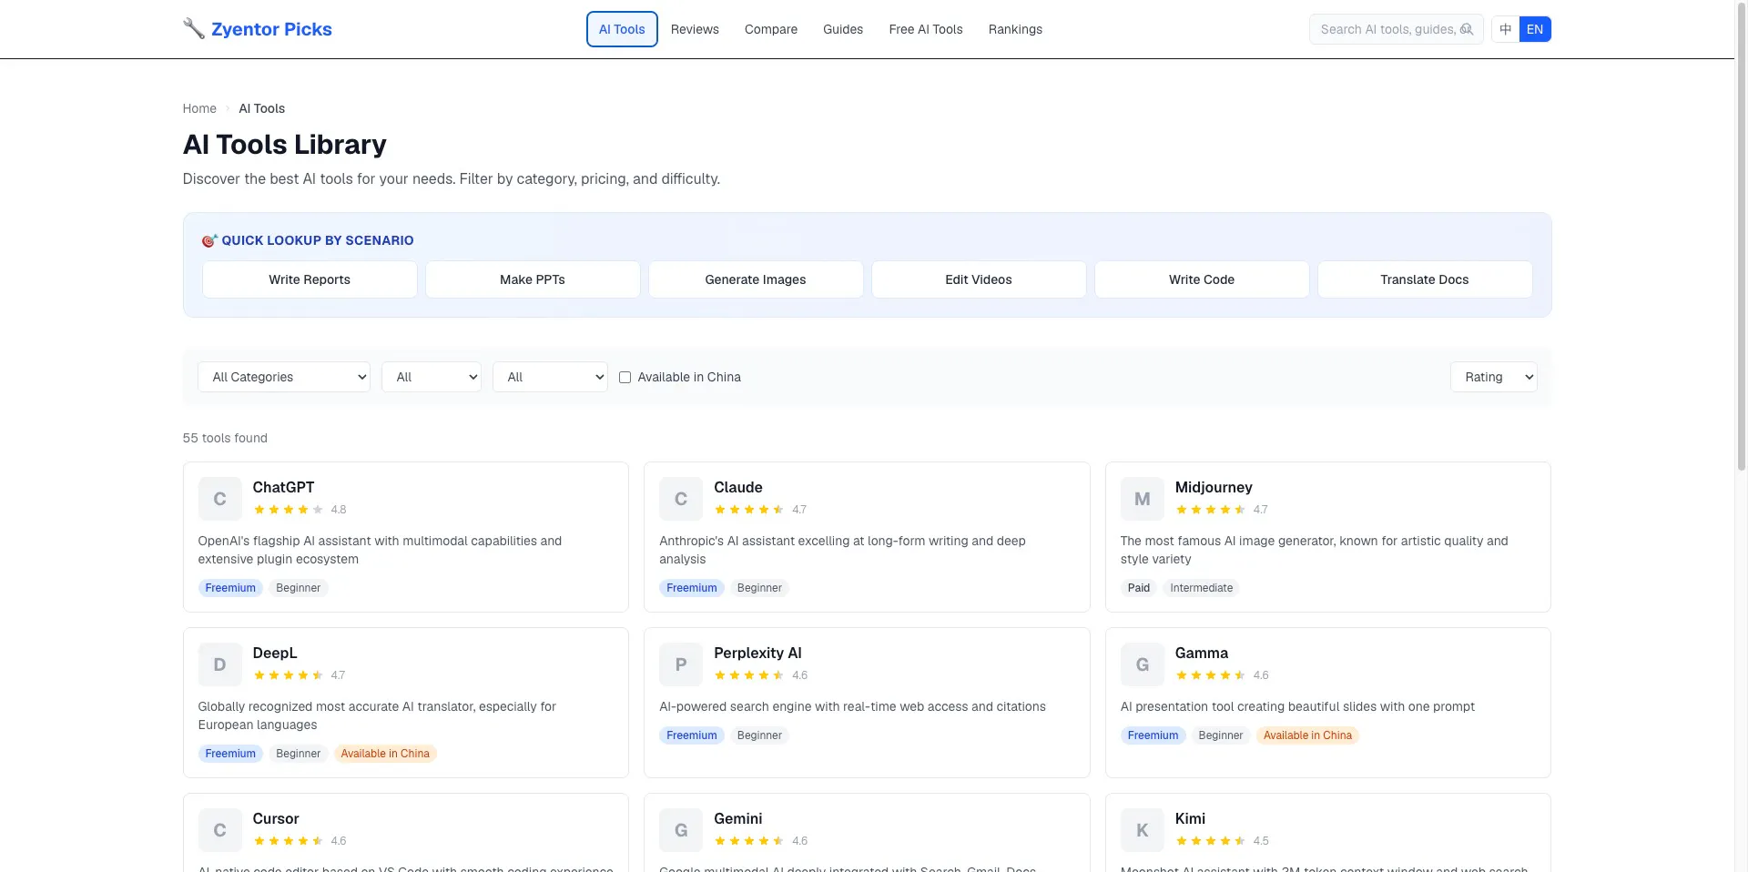Screen dimensions: 1748x872
Task: Open the Gemini tool title
Action: 738,818
